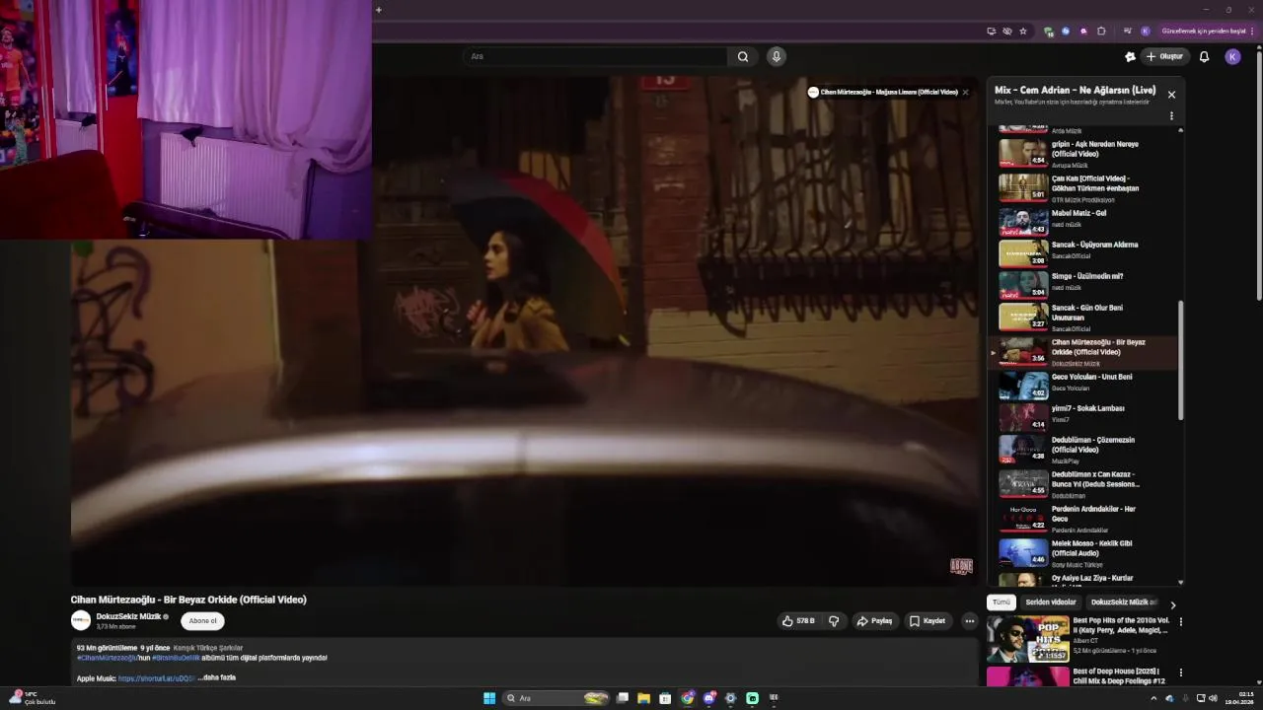Image resolution: width=1263 pixels, height=710 pixels.
Task: Open more actions ellipsis beside Kaydet
Action: click(x=970, y=621)
